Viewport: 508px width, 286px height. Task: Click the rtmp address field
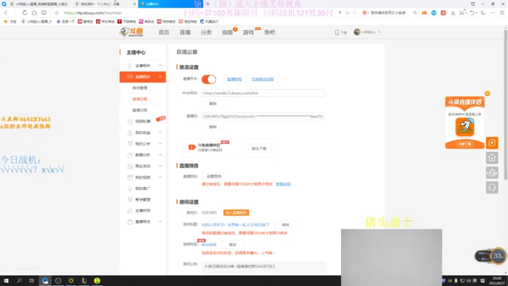point(263,93)
